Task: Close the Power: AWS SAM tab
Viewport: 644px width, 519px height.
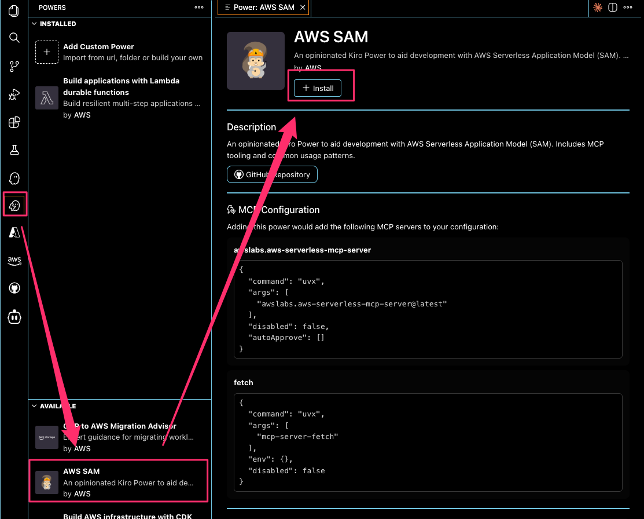Action: click(x=303, y=8)
